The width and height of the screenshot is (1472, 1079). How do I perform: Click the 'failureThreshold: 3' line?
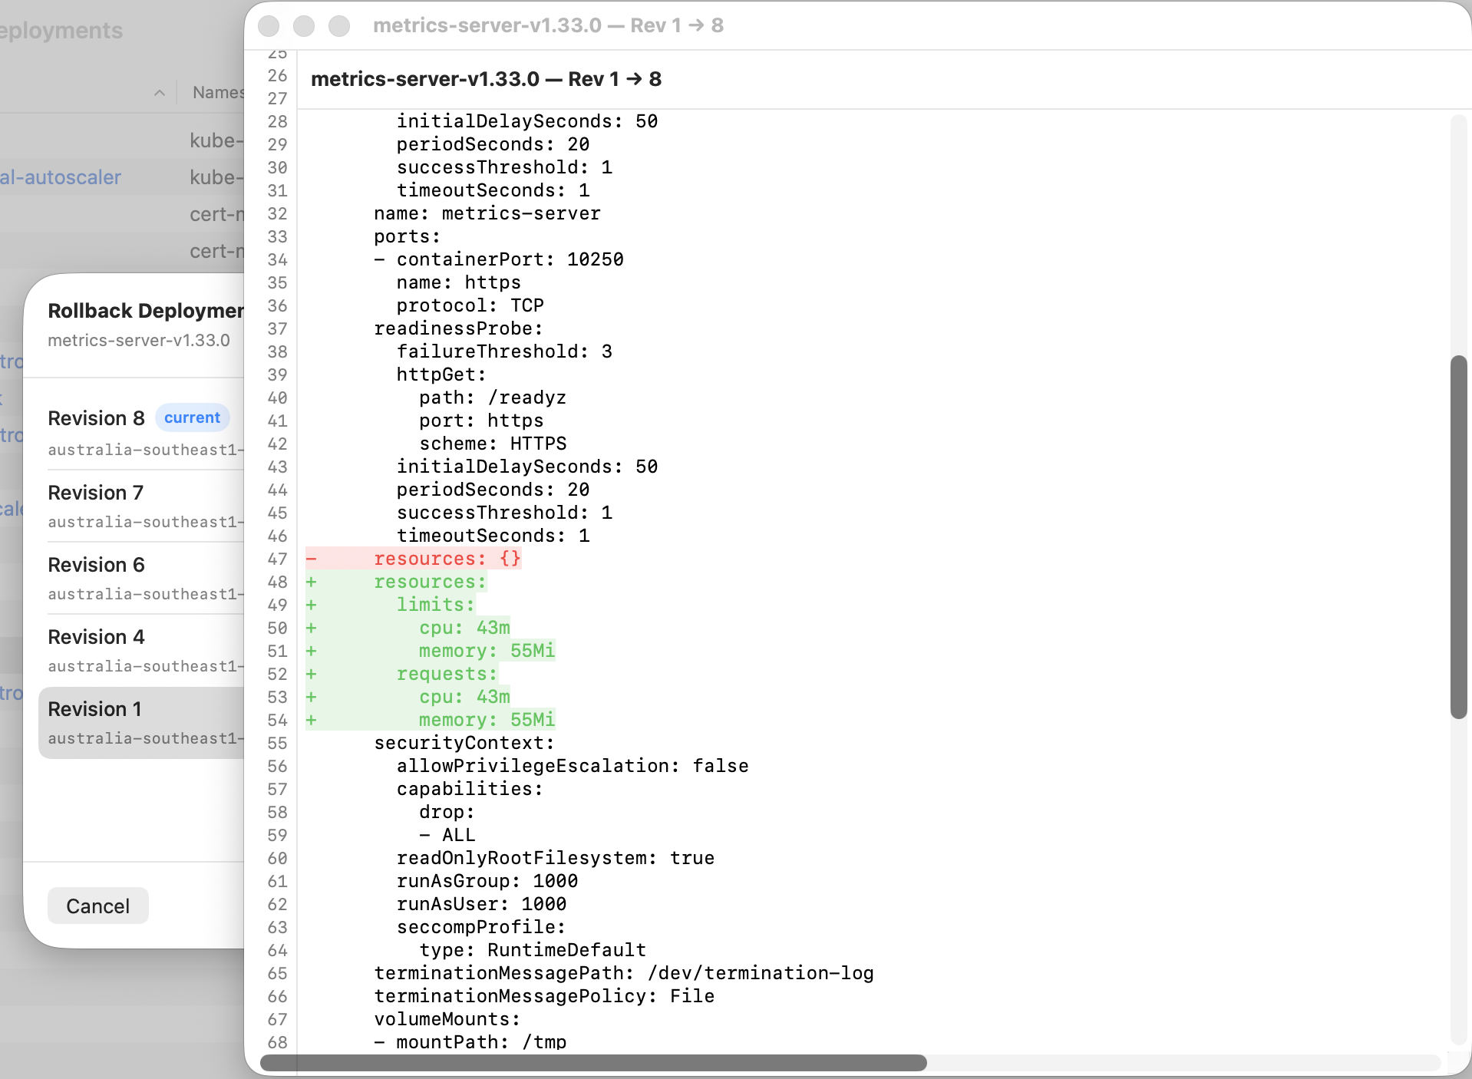504,351
